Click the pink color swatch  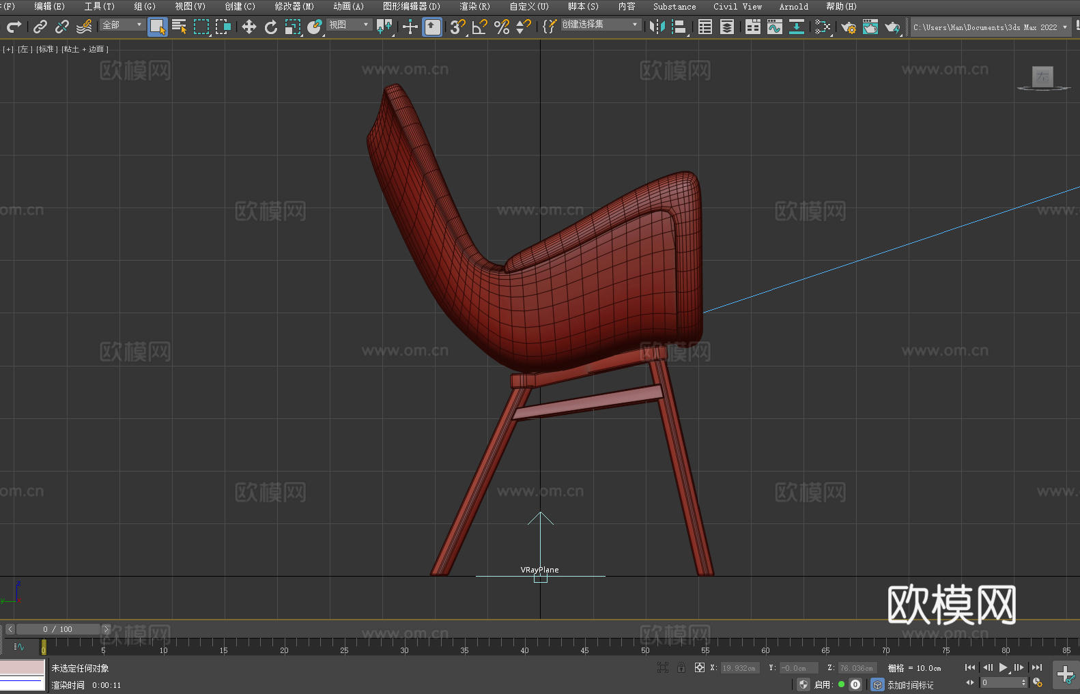[x=22, y=667]
